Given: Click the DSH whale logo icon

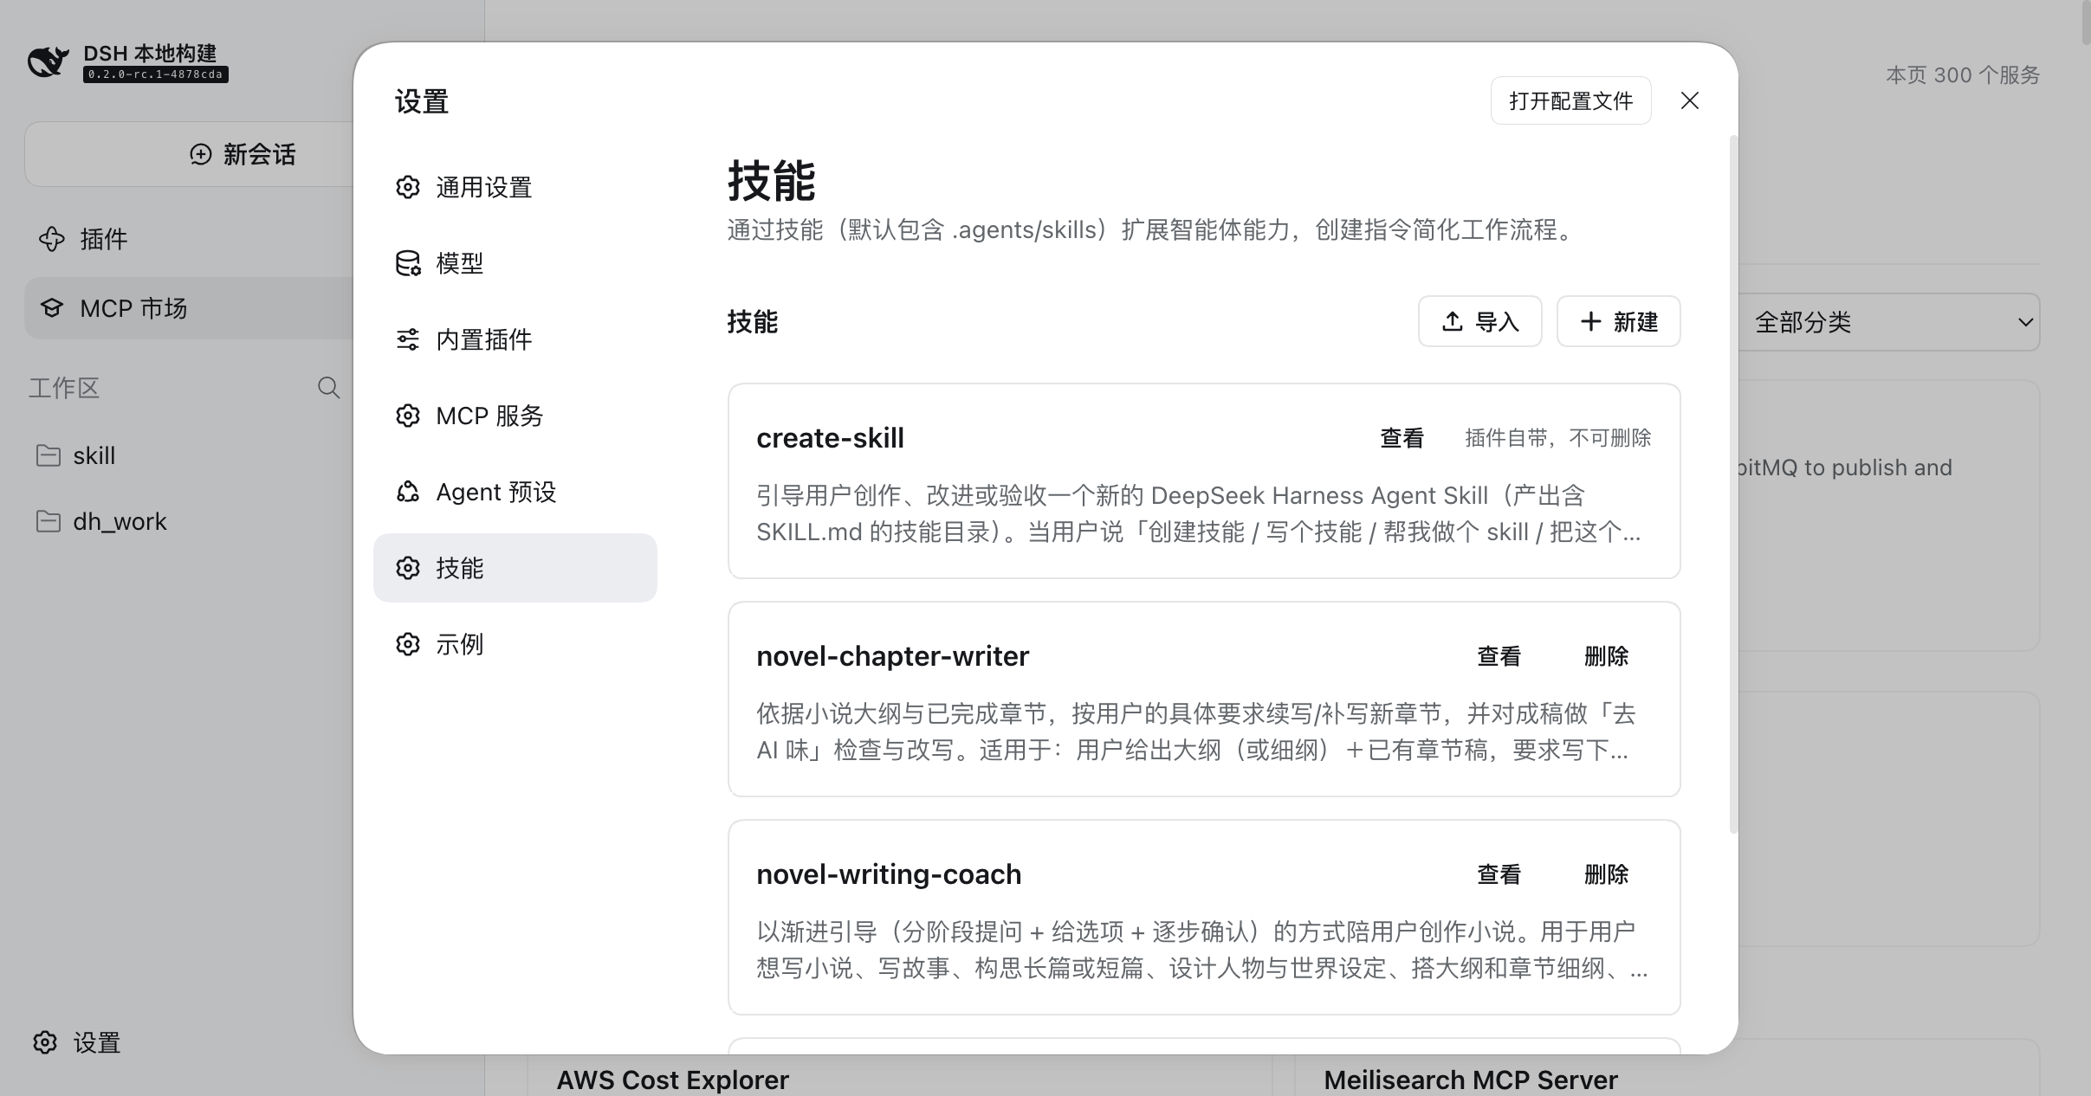Looking at the screenshot, I should [x=48, y=61].
